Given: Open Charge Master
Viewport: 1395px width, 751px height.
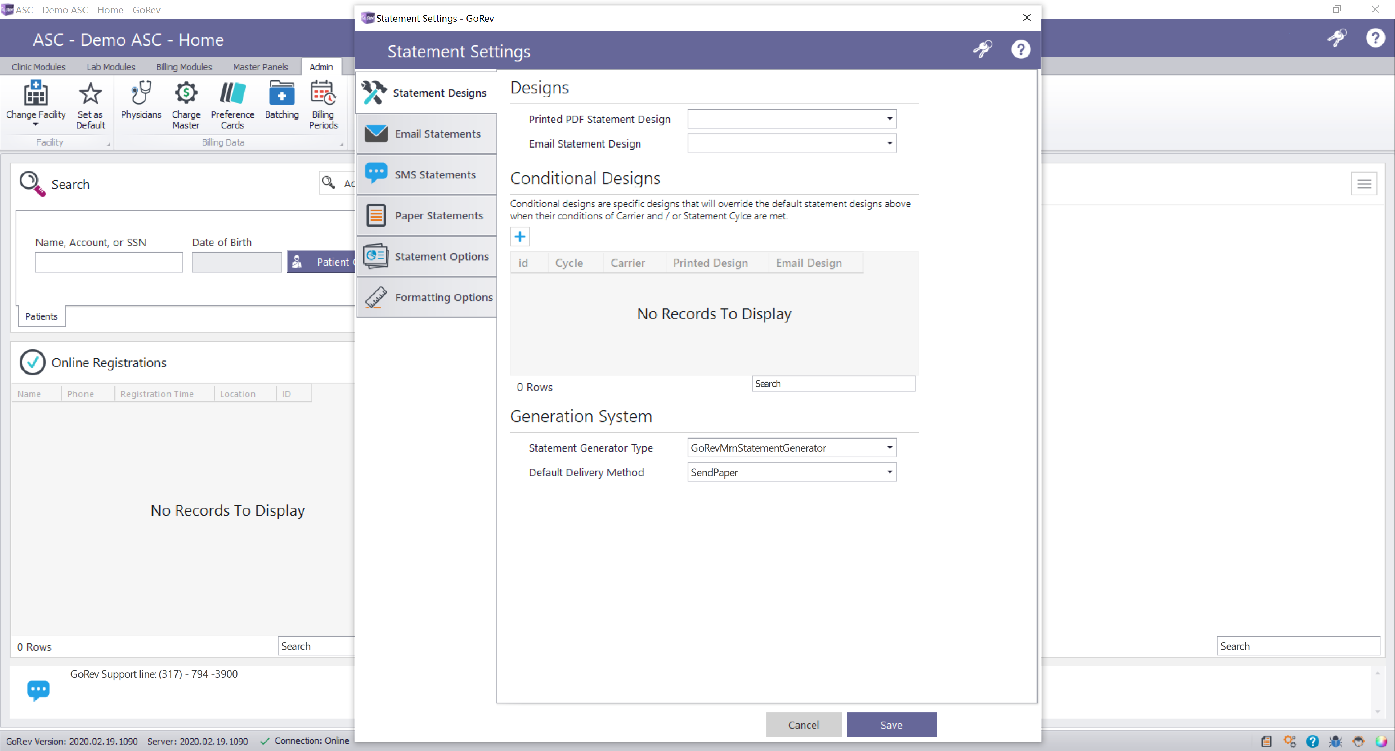Looking at the screenshot, I should point(186,105).
